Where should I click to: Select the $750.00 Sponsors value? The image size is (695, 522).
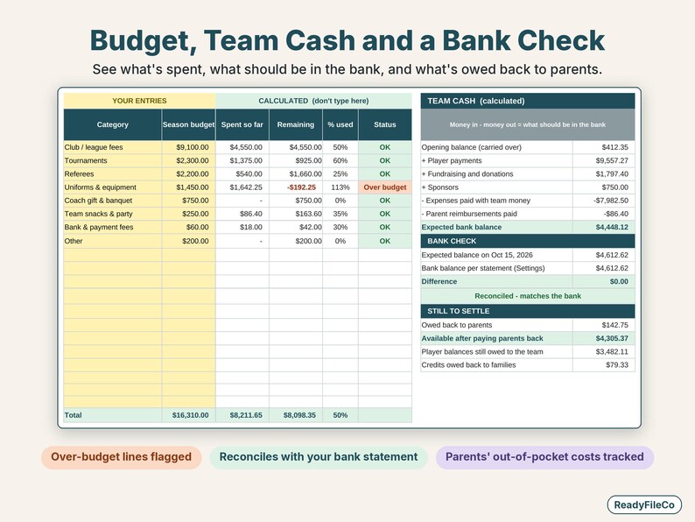(x=614, y=187)
